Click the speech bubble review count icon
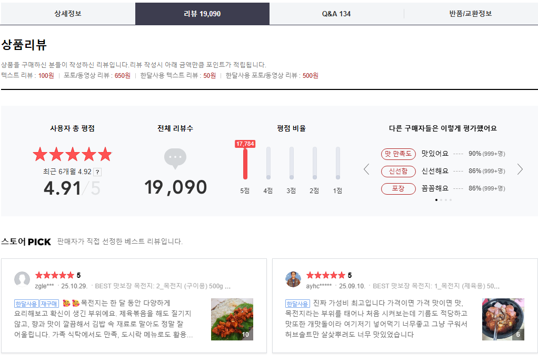538x362 pixels. pos(175,158)
